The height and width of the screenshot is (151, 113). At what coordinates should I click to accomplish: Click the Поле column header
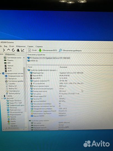coord(30,67)
